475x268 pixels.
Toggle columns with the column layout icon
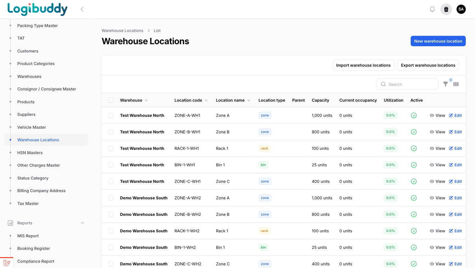pyautogui.click(x=456, y=84)
